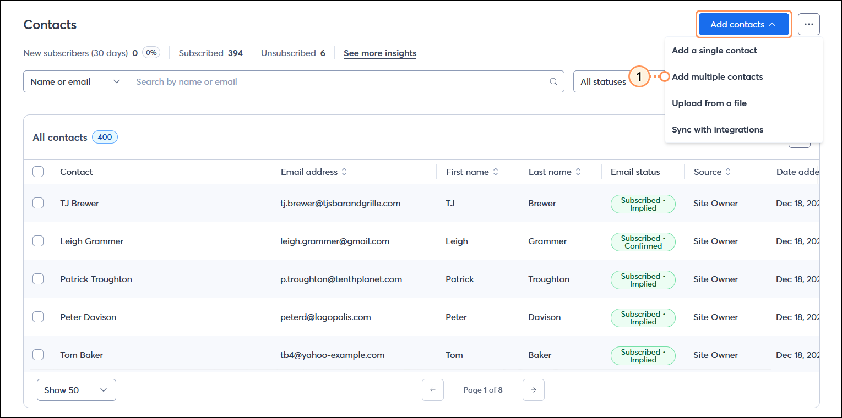Open more options via the ellipsis icon
842x418 pixels.
pyautogui.click(x=808, y=24)
